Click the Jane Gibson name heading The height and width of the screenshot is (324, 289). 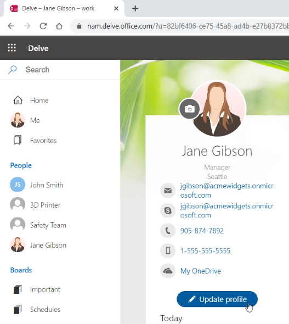click(x=217, y=151)
